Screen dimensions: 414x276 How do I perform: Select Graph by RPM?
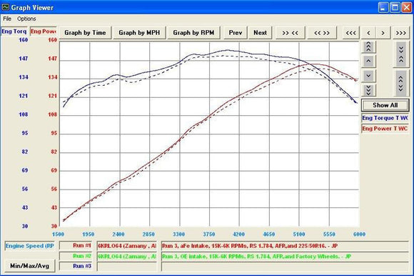193,33
